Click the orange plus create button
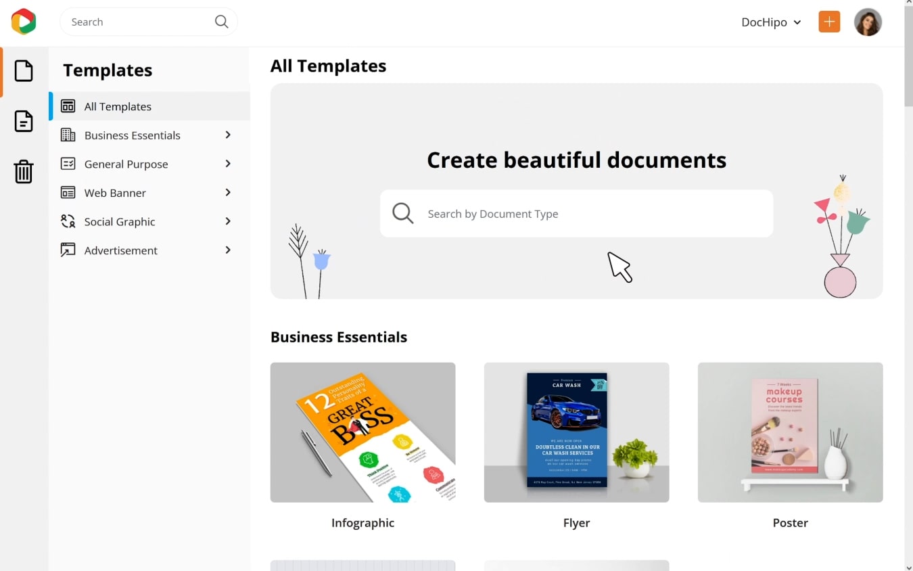 [x=829, y=22]
